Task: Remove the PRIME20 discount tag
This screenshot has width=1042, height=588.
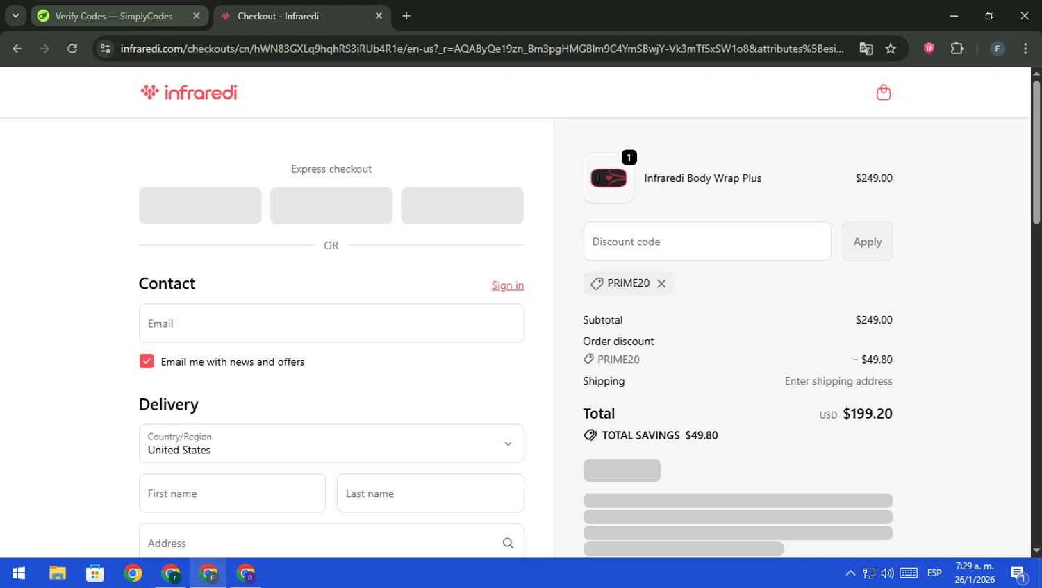Action: pos(661,283)
